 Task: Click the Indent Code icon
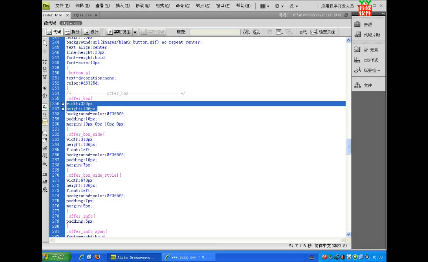[45, 174]
